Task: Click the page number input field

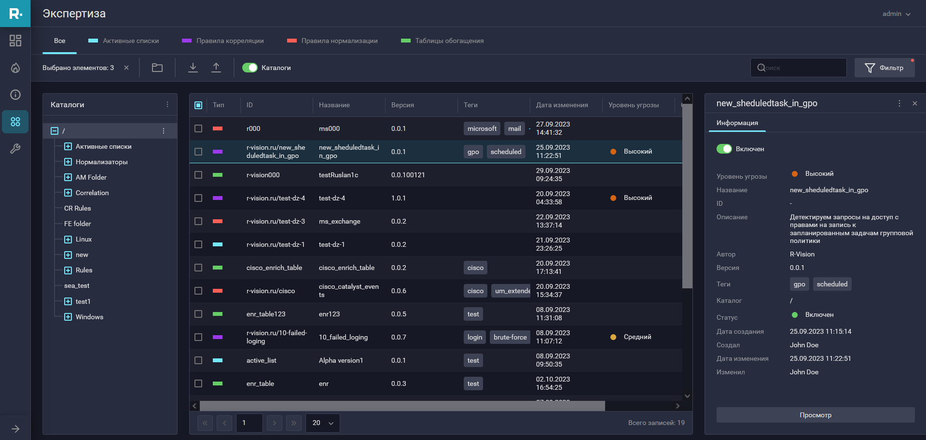Action: [x=249, y=423]
